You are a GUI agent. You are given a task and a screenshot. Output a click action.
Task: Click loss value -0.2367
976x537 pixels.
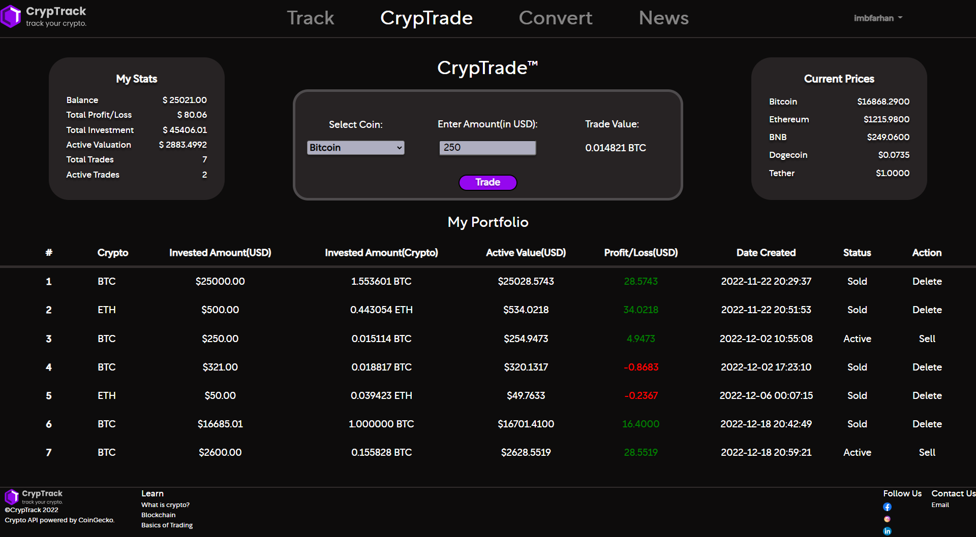(x=640, y=395)
